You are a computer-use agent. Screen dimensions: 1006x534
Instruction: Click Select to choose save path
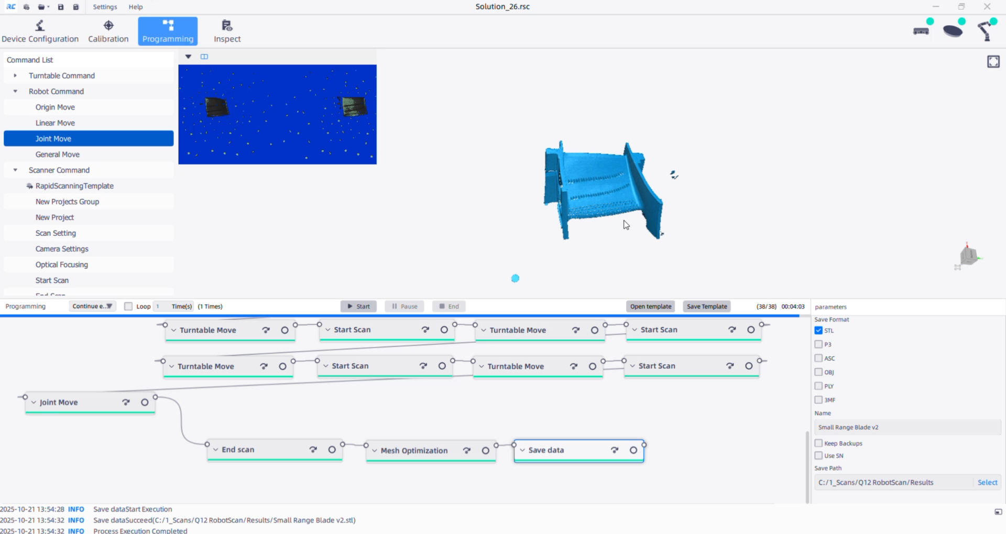pyautogui.click(x=987, y=483)
